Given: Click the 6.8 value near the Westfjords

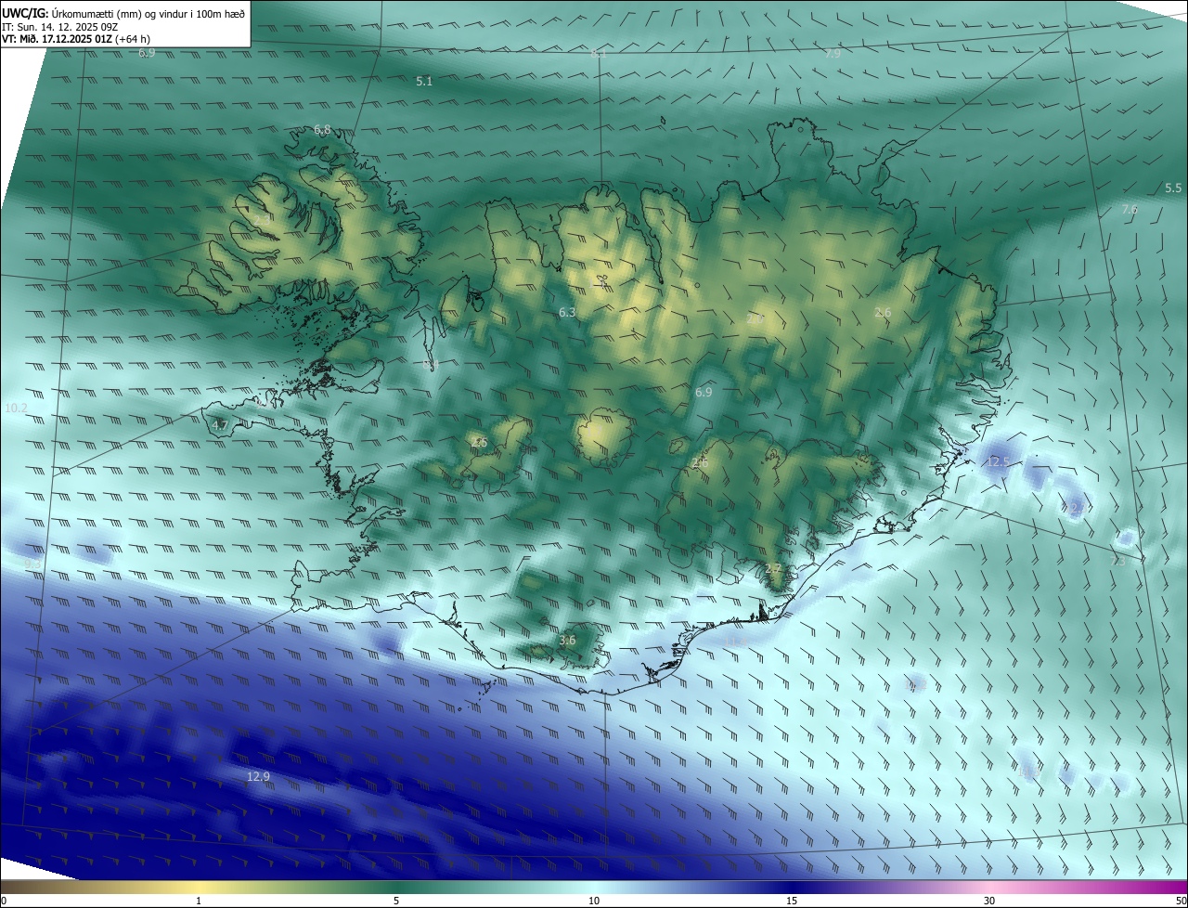Looking at the screenshot, I should tap(322, 129).
